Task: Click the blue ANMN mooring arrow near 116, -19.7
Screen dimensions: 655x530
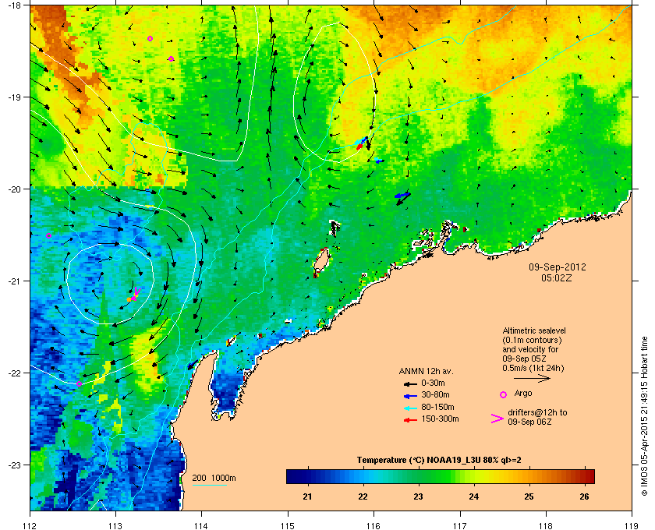Action: pos(379,161)
